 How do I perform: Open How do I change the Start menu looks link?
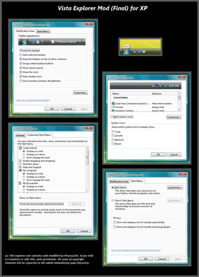pyautogui.click(x=136, y=250)
